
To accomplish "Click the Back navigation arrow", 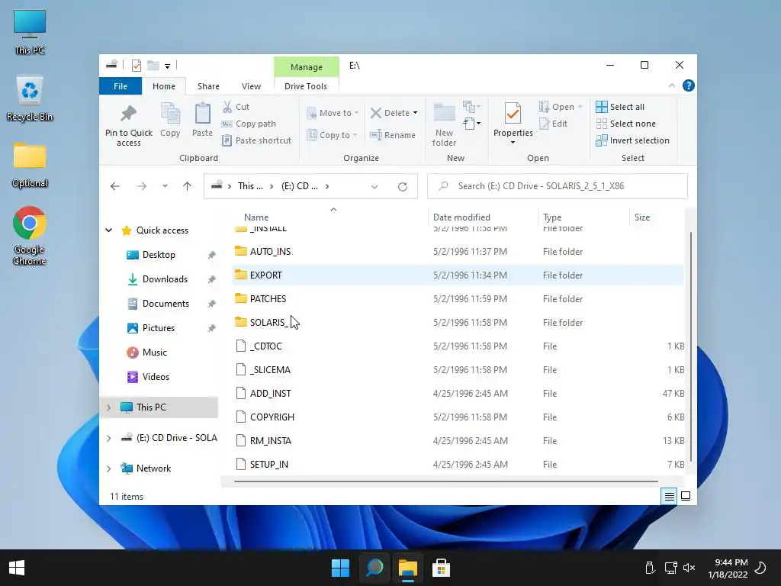I will click(115, 186).
